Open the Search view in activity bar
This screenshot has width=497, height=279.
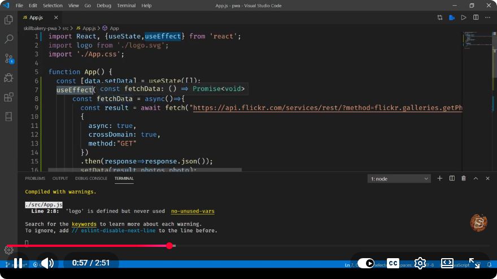pos(8,39)
